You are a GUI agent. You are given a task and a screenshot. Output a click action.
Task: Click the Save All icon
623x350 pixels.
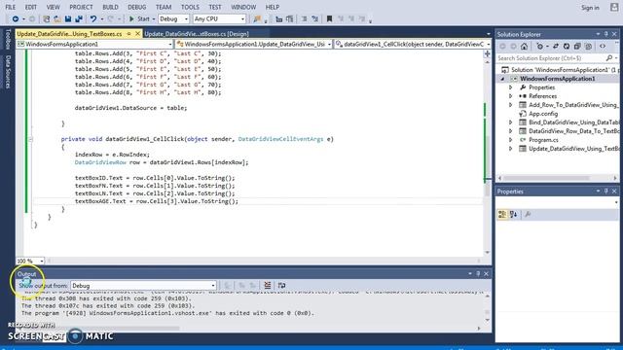pos(79,18)
